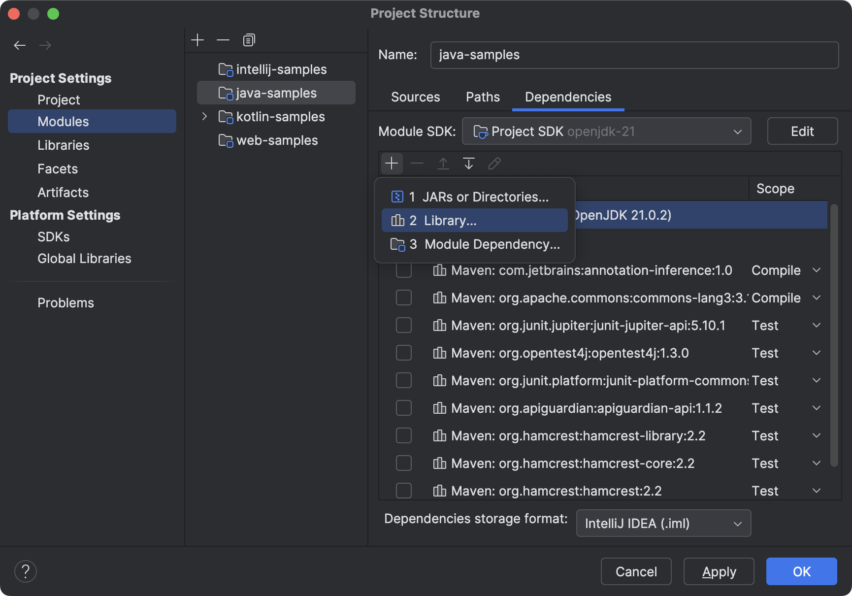The width and height of the screenshot is (852, 596).
Task: Remove a dependency with the minus icon
Action: point(417,163)
